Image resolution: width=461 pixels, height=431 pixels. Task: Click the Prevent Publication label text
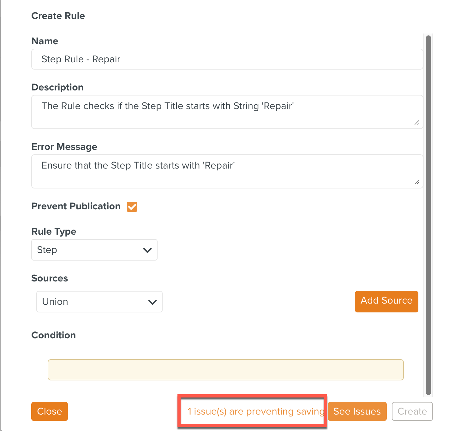pos(76,206)
